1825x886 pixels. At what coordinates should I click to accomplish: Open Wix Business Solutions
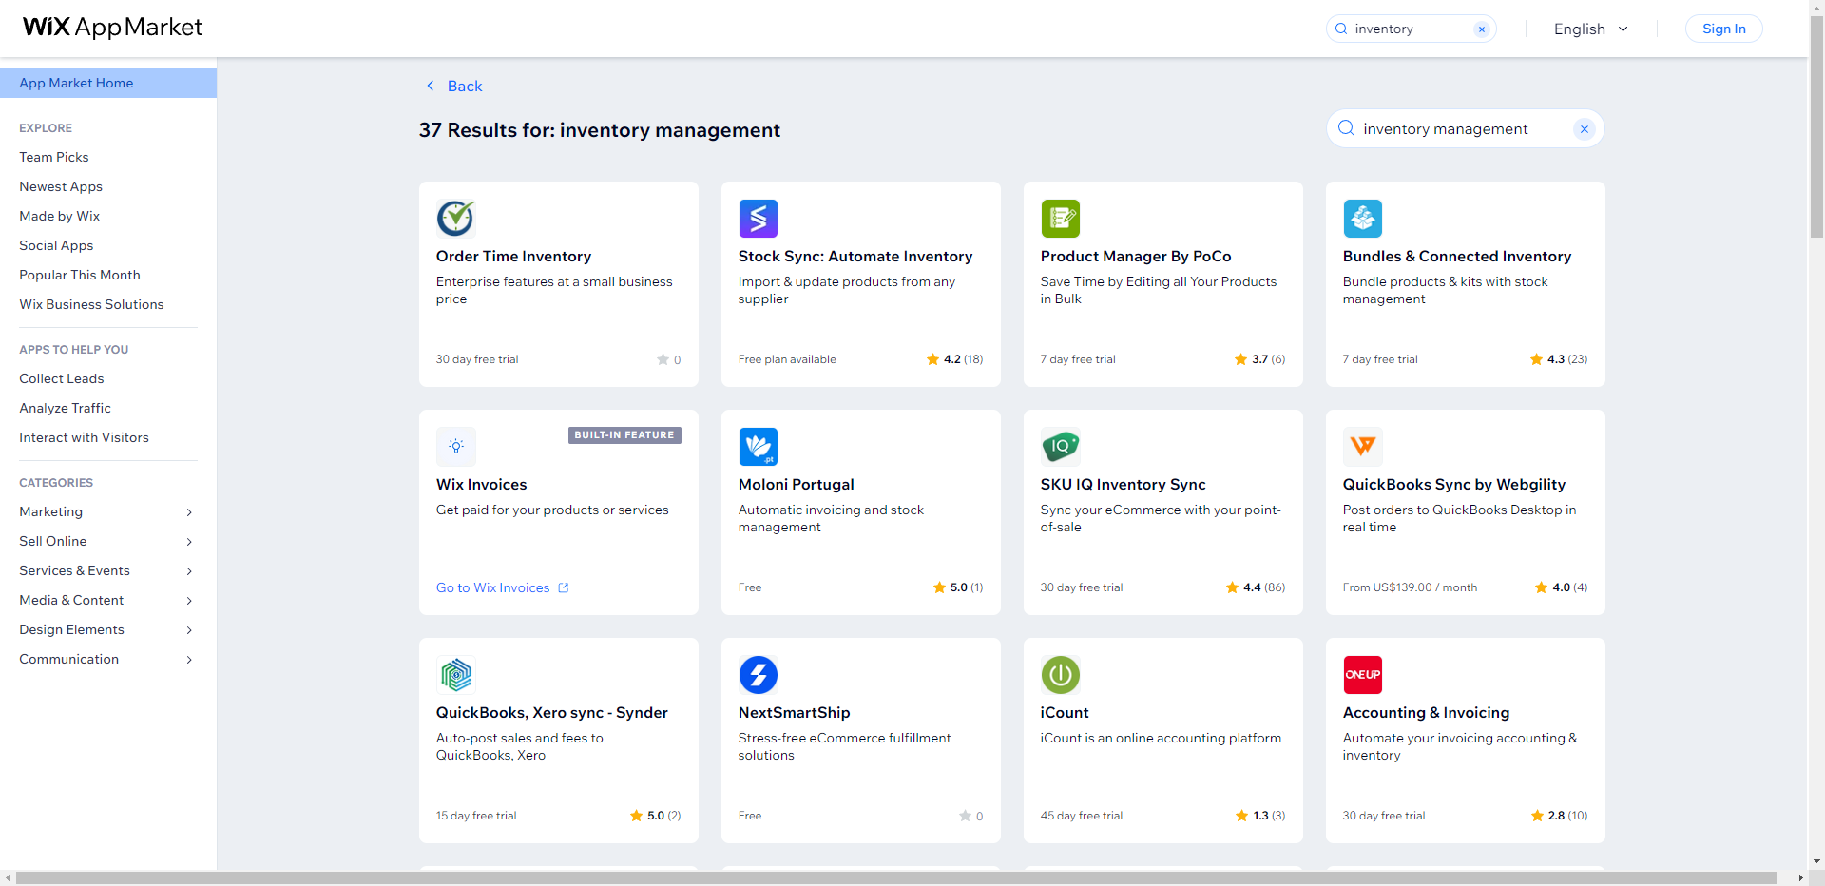click(x=91, y=304)
